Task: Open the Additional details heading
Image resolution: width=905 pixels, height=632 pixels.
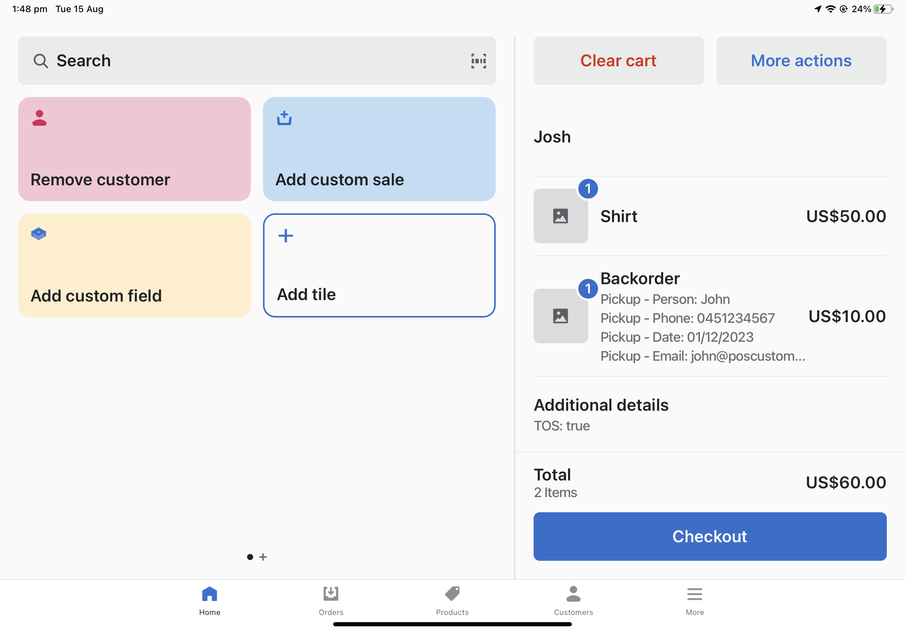Action: pyautogui.click(x=601, y=405)
